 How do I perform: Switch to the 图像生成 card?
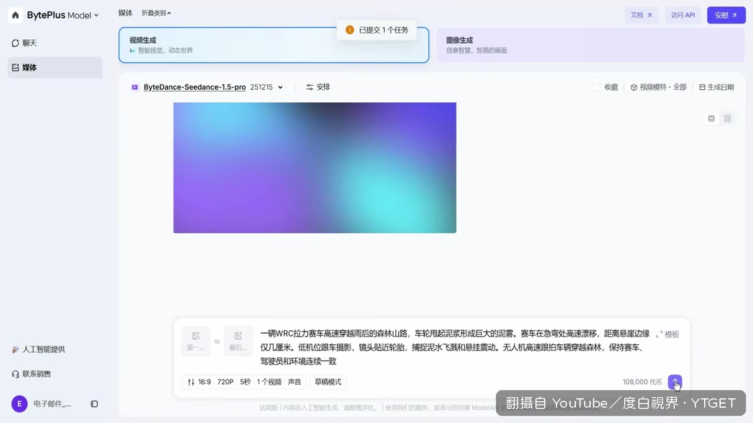591,45
